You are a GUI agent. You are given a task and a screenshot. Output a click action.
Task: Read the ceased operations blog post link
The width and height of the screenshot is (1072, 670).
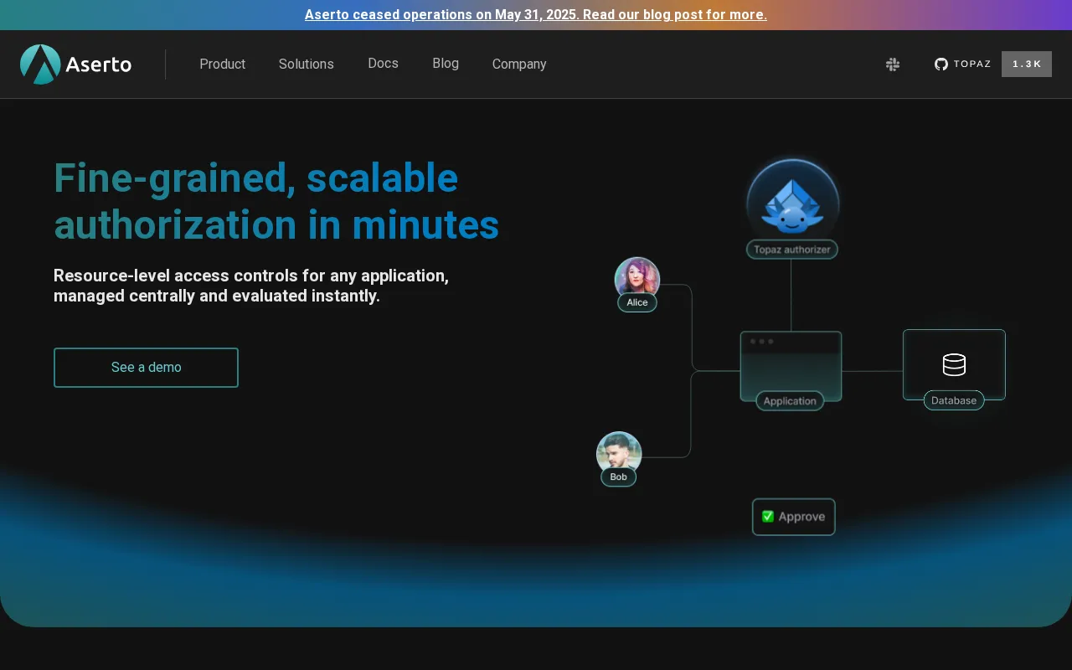536,15
